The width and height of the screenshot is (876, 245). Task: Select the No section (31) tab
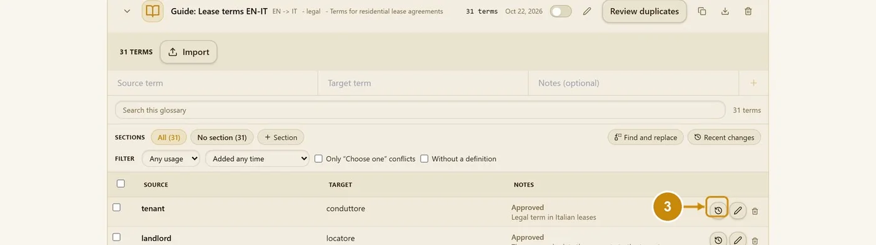pyautogui.click(x=222, y=137)
